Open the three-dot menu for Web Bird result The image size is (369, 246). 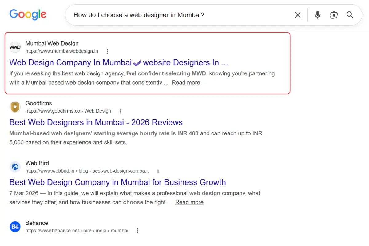click(158, 171)
